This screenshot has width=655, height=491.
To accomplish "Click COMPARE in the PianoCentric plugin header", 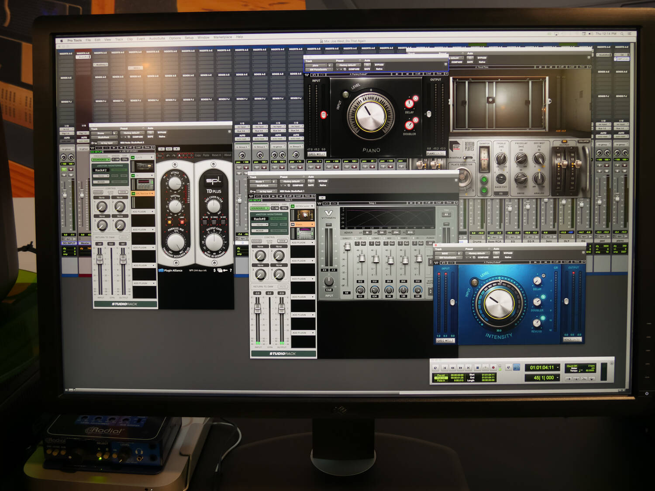I will (354, 69).
